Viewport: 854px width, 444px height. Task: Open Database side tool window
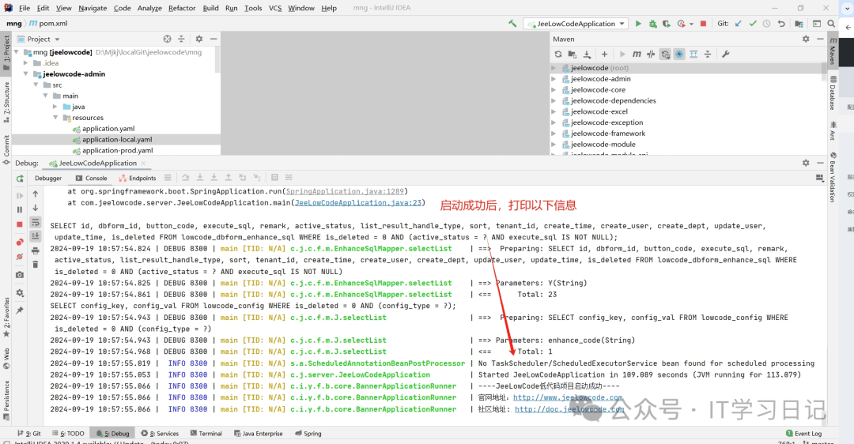point(832,93)
